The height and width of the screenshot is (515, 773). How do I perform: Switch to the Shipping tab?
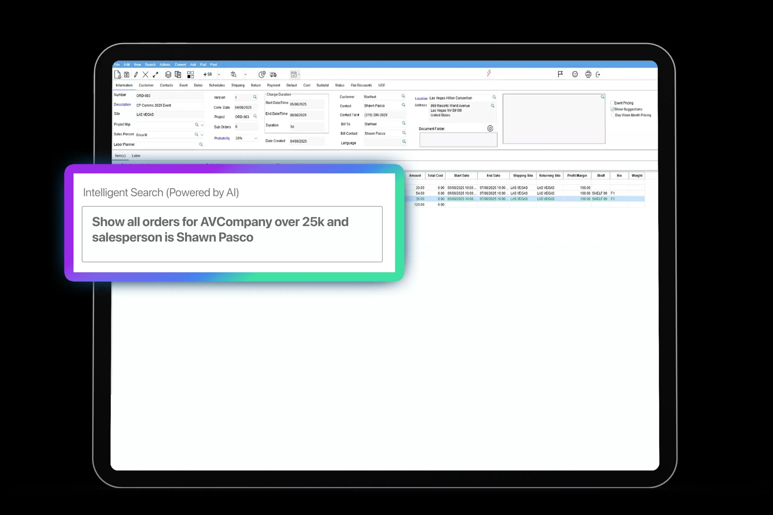pyautogui.click(x=238, y=85)
